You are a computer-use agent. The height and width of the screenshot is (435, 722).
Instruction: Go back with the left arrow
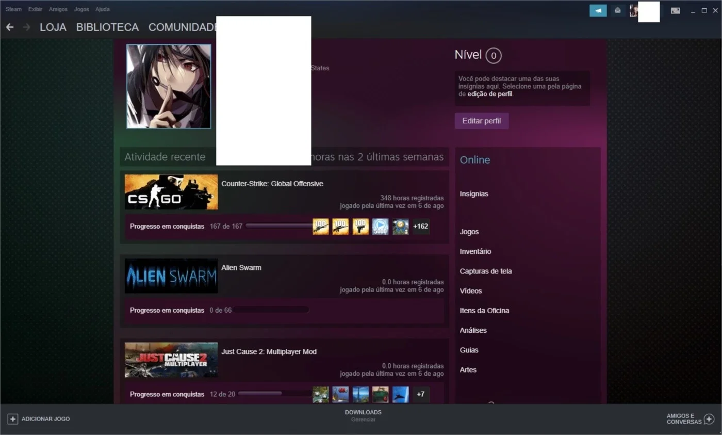point(10,27)
